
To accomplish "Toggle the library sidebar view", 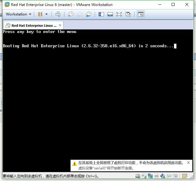I will tap(101, 14).
